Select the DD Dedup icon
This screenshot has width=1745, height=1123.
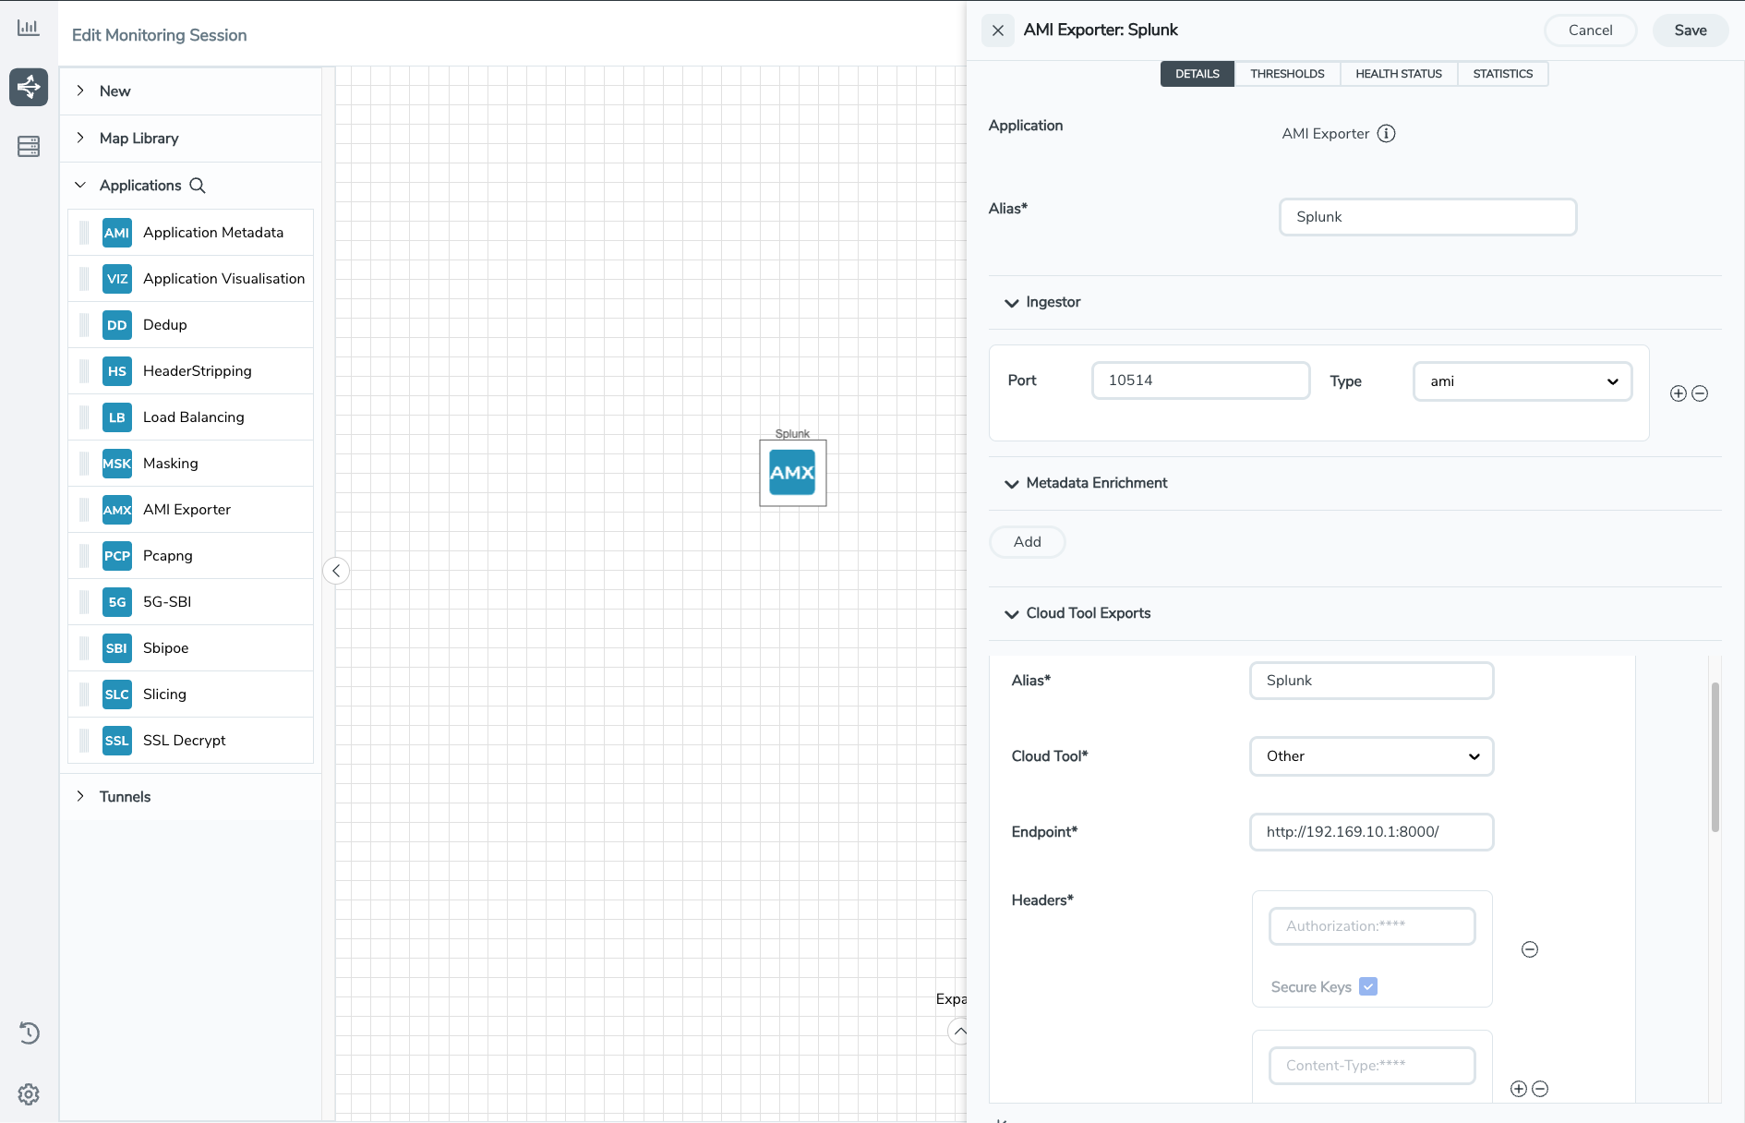tap(117, 325)
